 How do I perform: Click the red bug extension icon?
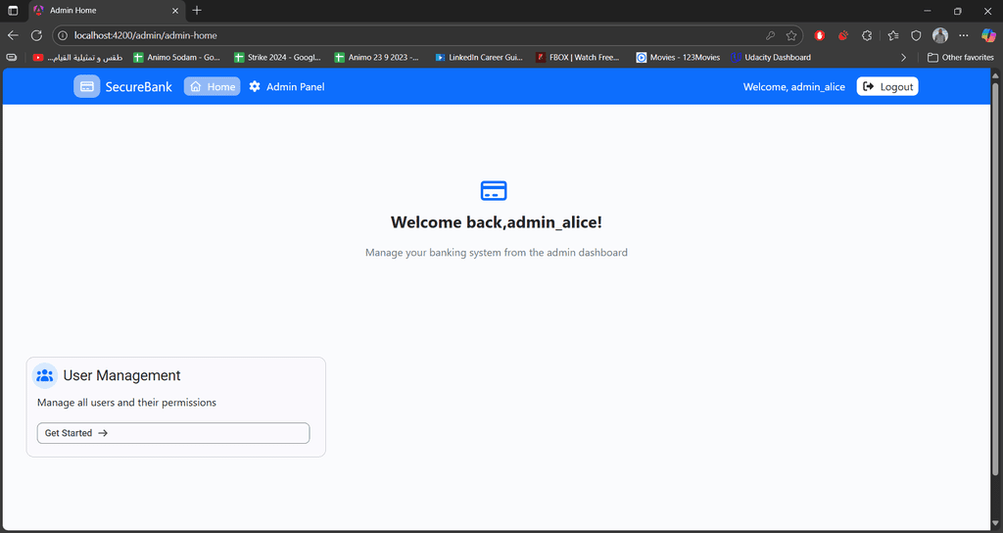[x=843, y=36]
